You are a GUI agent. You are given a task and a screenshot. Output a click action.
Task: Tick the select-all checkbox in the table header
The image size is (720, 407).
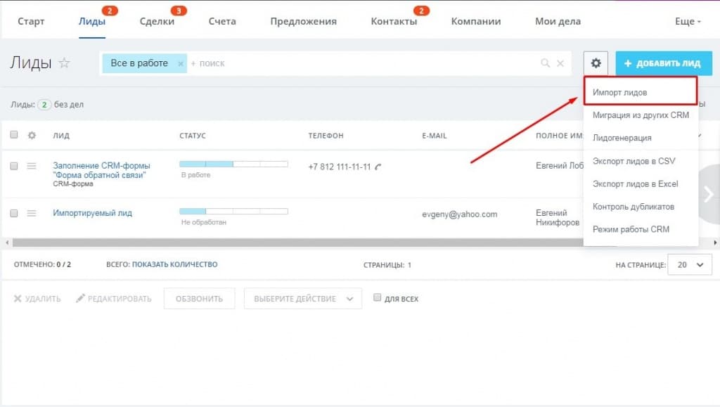click(x=14, y=135)
